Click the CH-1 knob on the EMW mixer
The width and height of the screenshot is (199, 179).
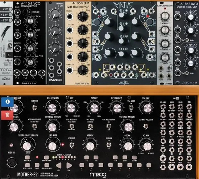pos(55,14)
